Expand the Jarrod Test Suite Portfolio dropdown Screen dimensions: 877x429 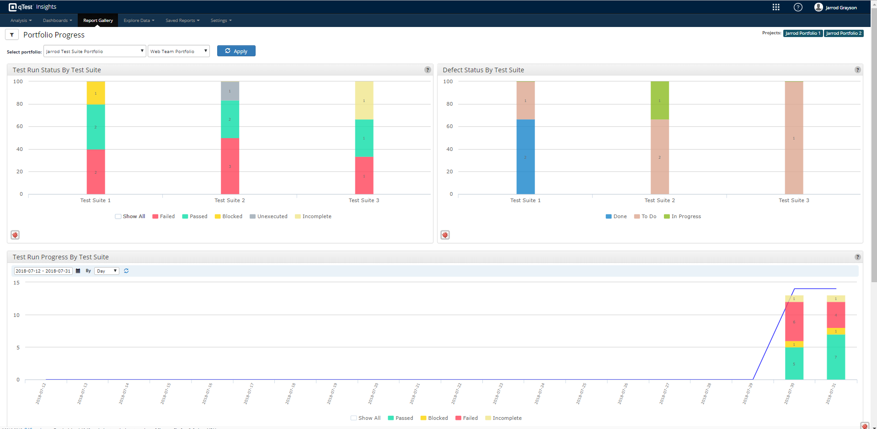(x=95, y=51)
